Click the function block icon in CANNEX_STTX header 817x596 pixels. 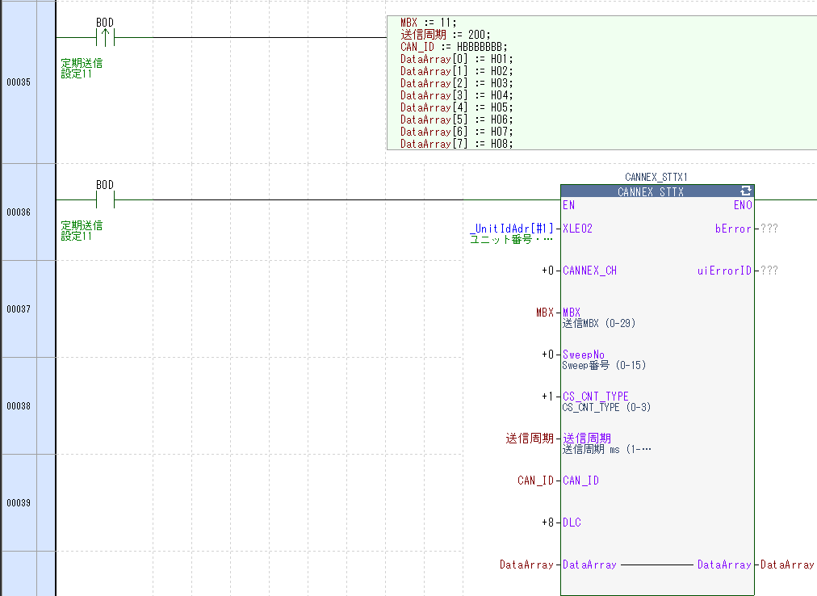745,191
